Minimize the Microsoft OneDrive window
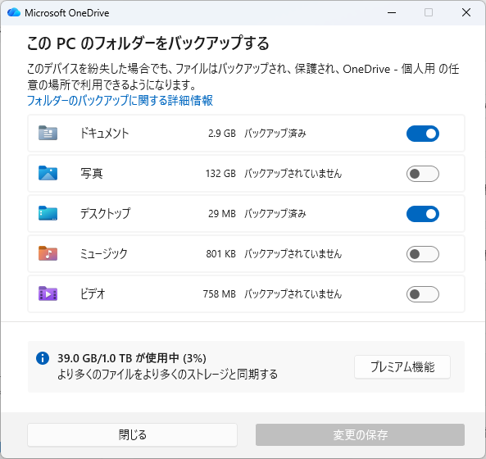The image size is (486, 459). coord(392,13)
